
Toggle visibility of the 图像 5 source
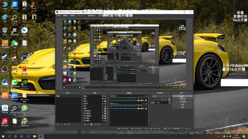click(103, 96)
